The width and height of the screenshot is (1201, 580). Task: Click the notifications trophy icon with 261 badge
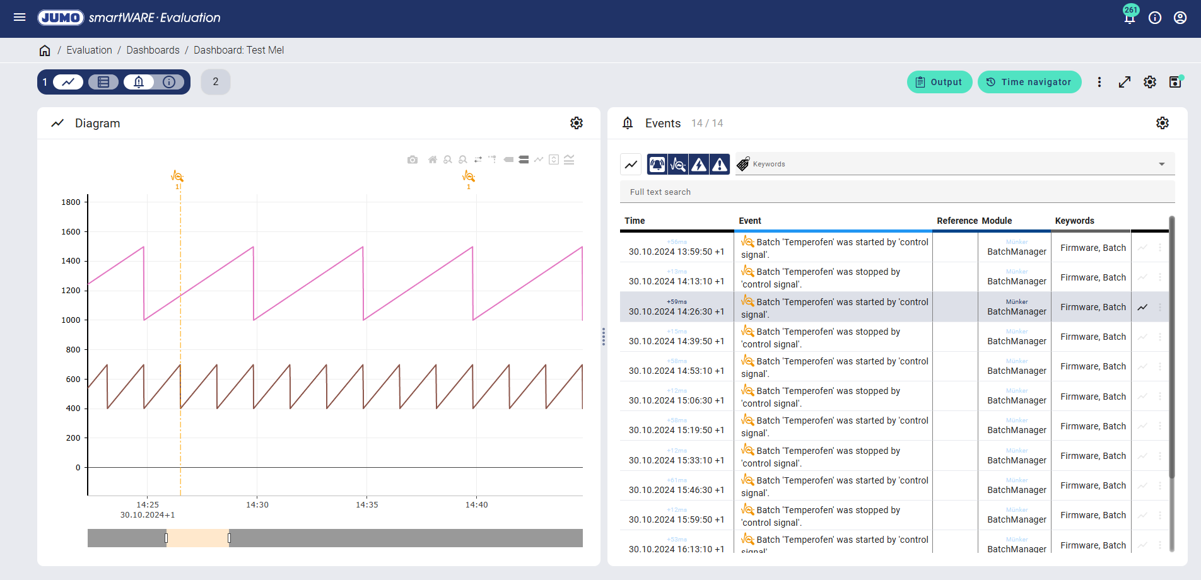coord(1129,17)
